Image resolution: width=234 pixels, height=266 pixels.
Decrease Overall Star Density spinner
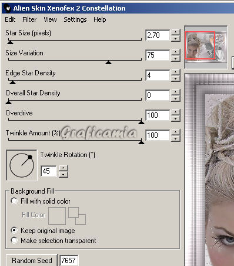(175, 98)
